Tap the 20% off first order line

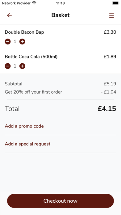click(x=60, y=92)
